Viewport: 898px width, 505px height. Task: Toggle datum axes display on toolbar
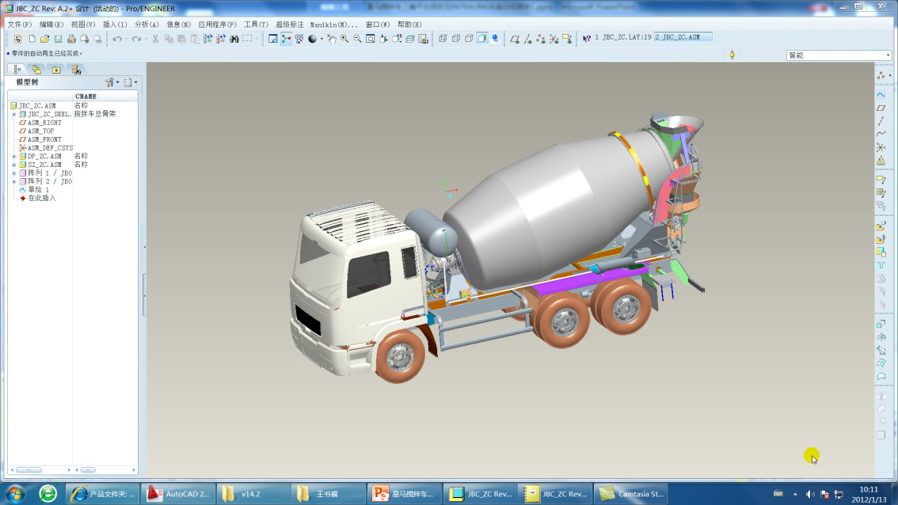click(527, 39)
